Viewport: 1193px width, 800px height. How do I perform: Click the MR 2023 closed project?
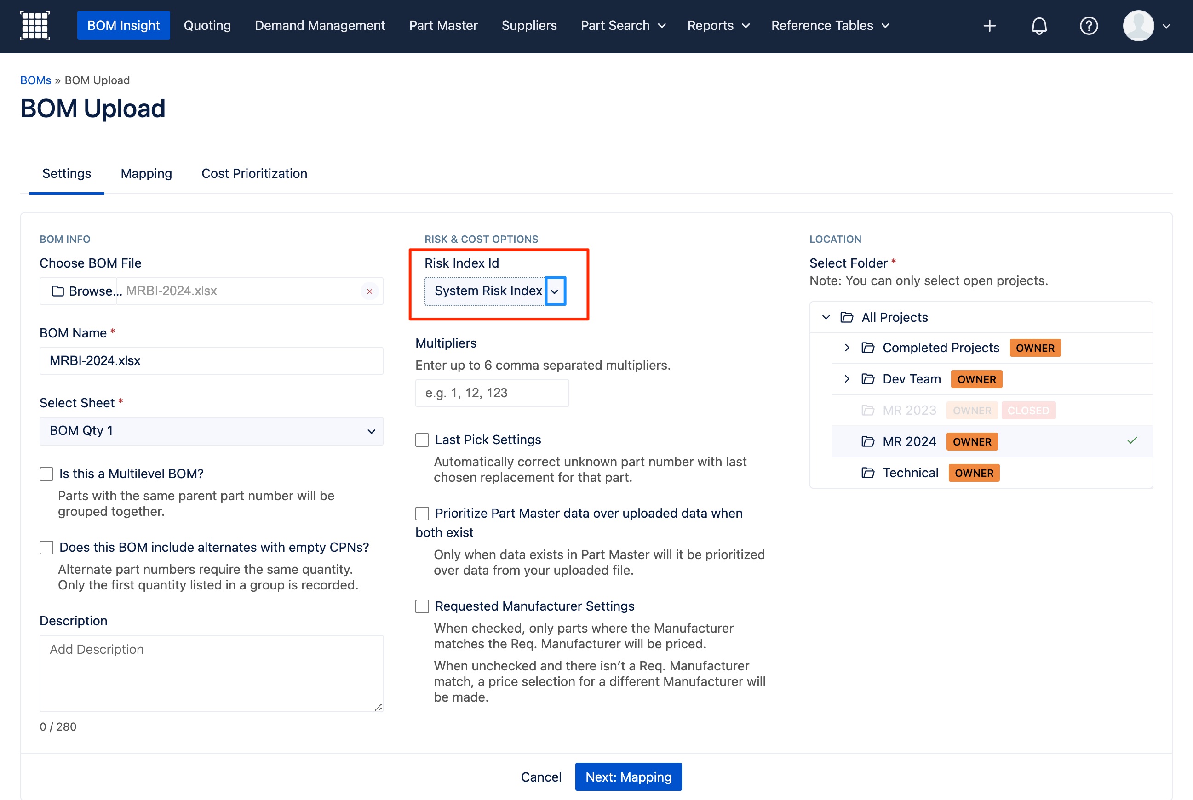click(992, 410)
